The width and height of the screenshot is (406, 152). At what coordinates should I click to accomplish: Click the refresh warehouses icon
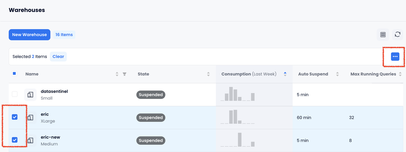tap(397, 35)
